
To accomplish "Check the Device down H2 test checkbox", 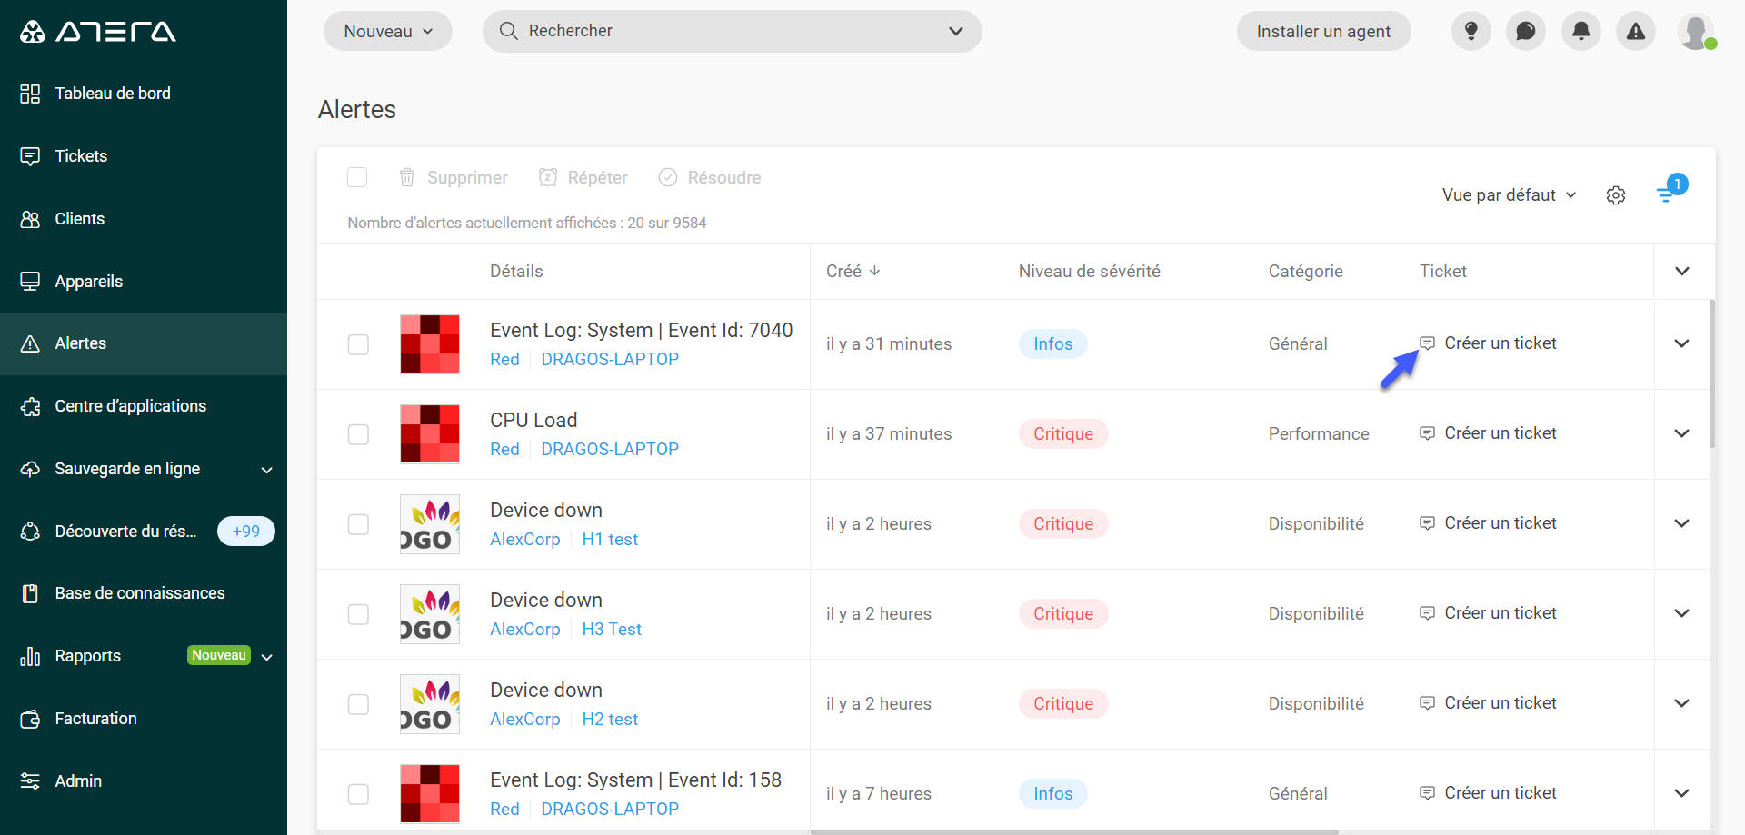I will [358, 704].
